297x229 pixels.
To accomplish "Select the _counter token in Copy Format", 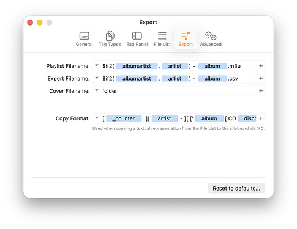I will [x=124, y=118].
